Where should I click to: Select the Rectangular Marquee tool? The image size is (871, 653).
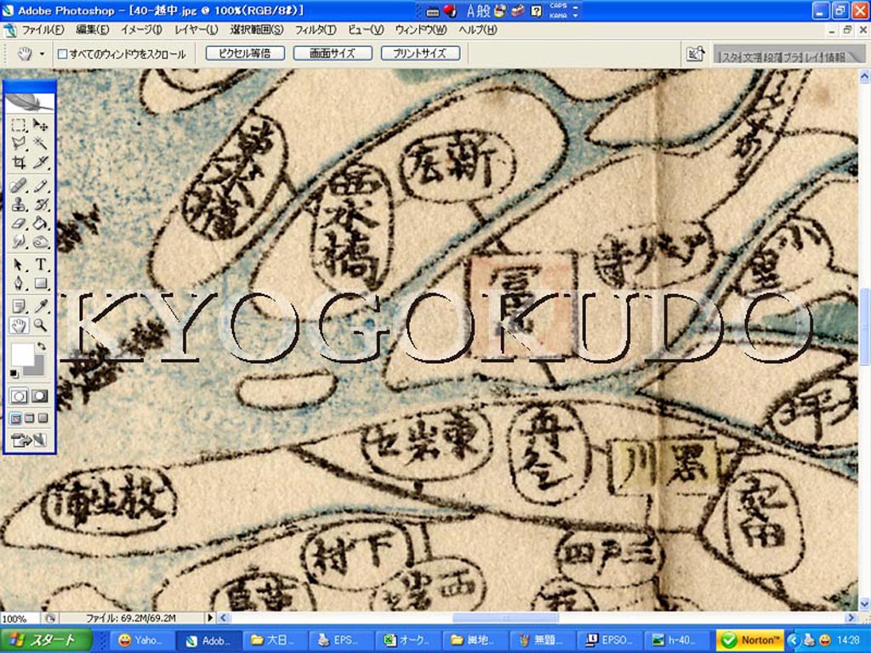tap(19, 124)
